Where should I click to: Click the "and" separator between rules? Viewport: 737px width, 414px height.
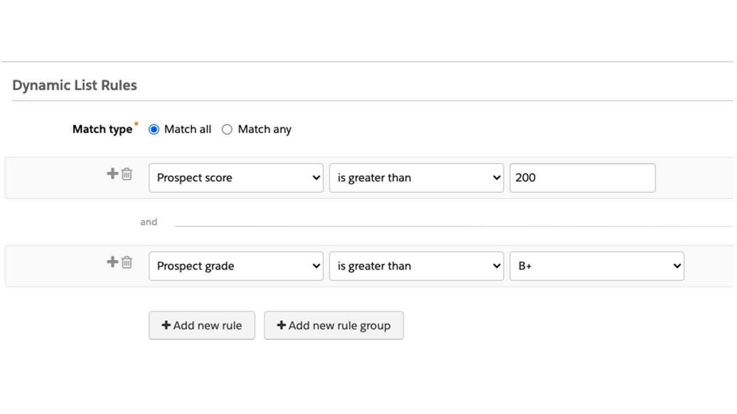click(149, 222)
